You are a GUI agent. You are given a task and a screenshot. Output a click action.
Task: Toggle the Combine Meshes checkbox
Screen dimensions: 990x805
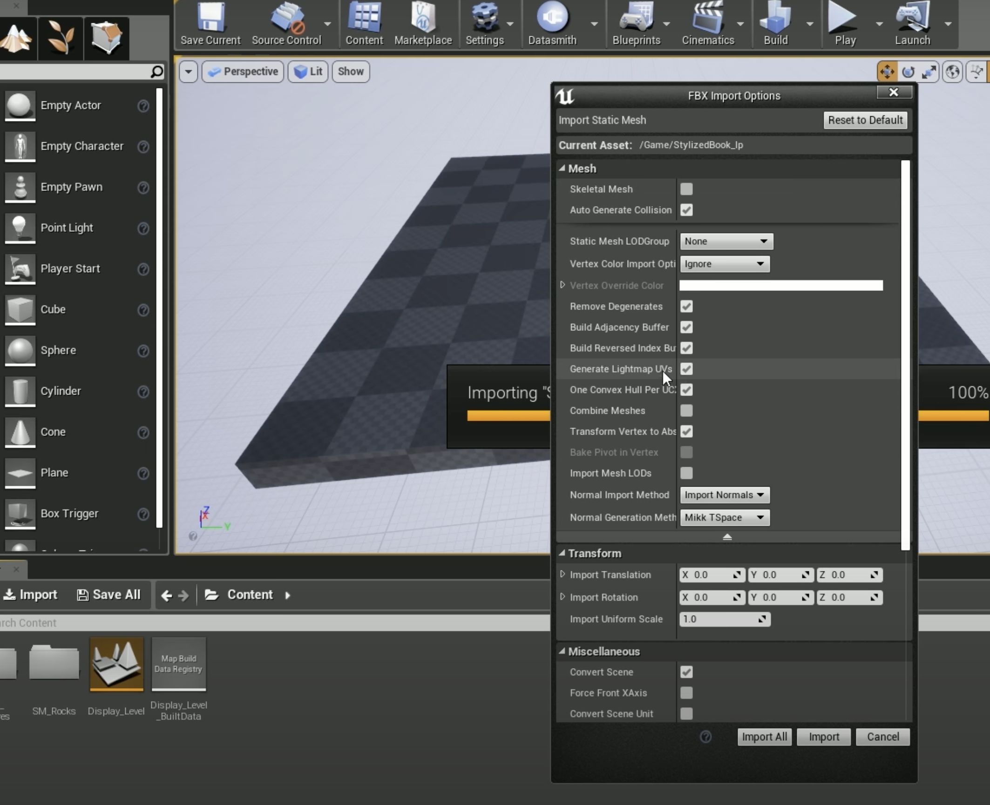[686, 410]
